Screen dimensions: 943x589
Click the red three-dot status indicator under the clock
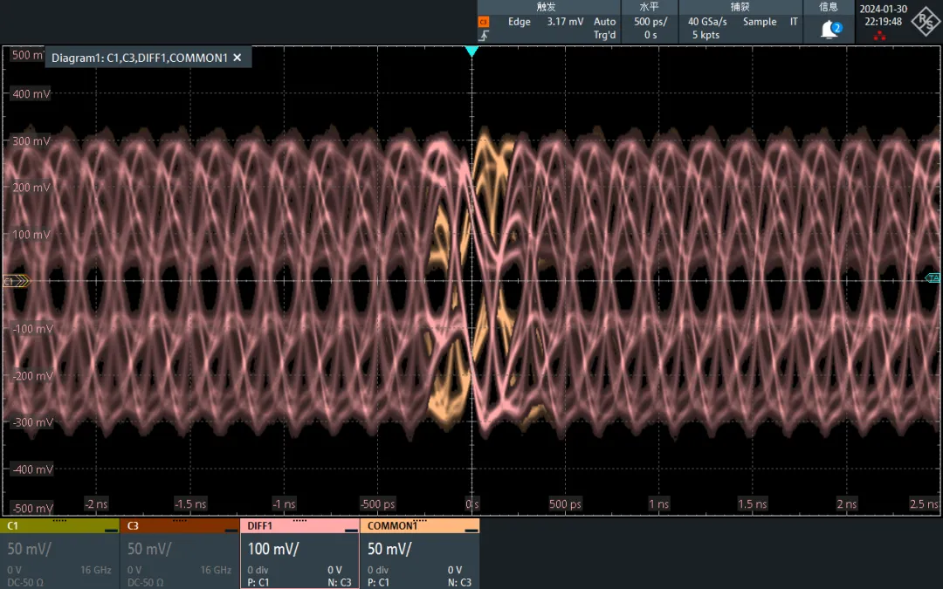(x=879, y=36)
